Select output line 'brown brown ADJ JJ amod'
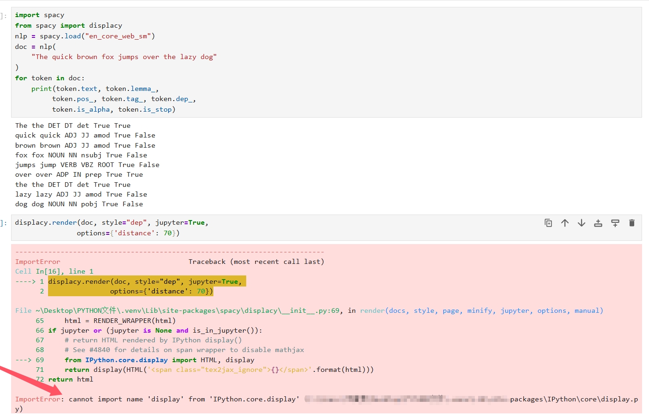 pos(85,145)
